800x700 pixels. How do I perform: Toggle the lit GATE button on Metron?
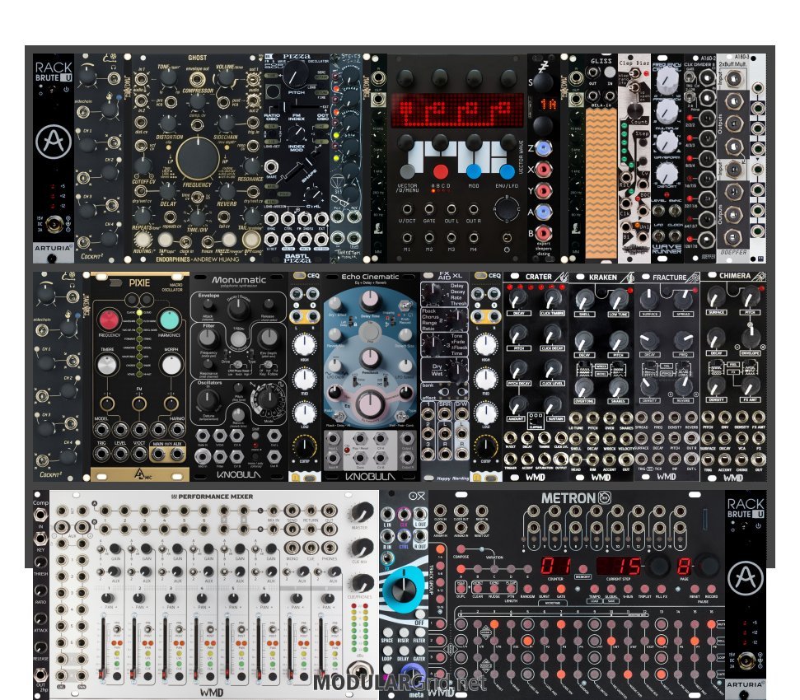coord(561,590)
